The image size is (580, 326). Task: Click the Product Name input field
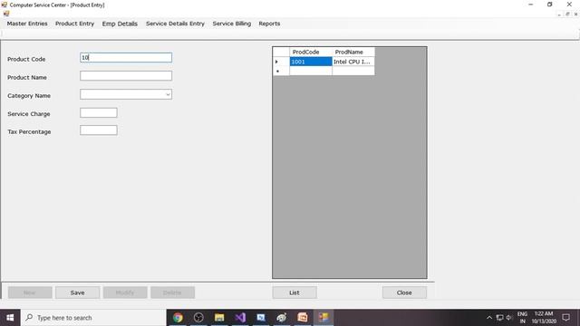[x=126, y=76]
